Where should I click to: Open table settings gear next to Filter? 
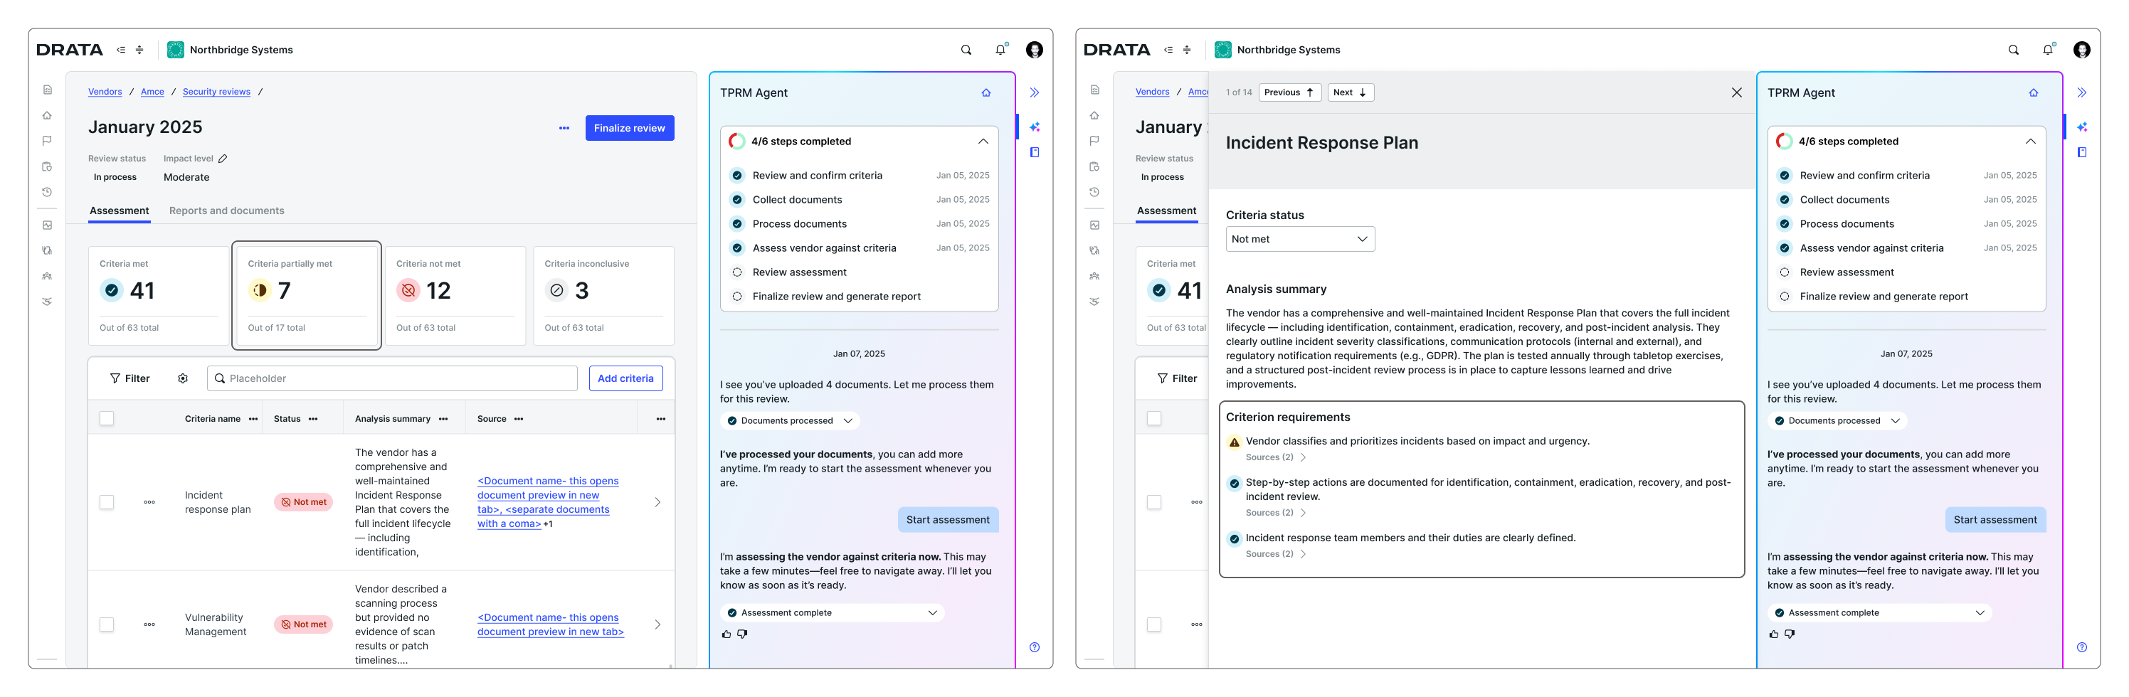(x=183, y=378)
